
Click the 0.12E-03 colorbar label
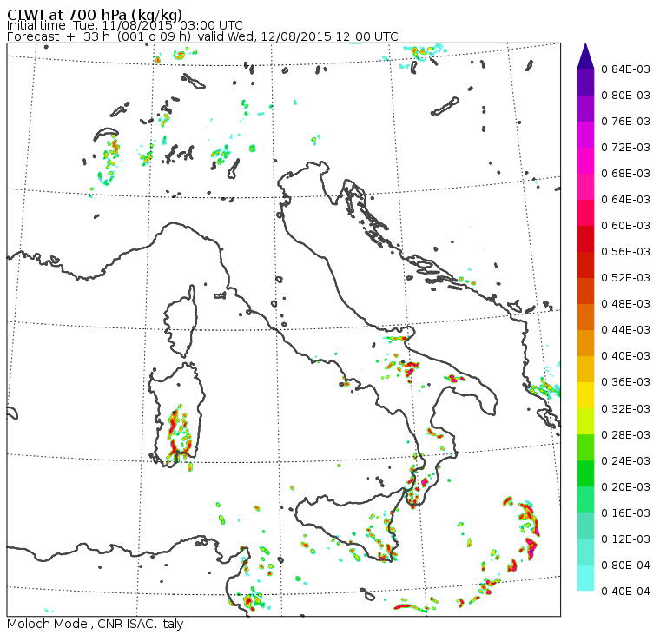[625, 539]
